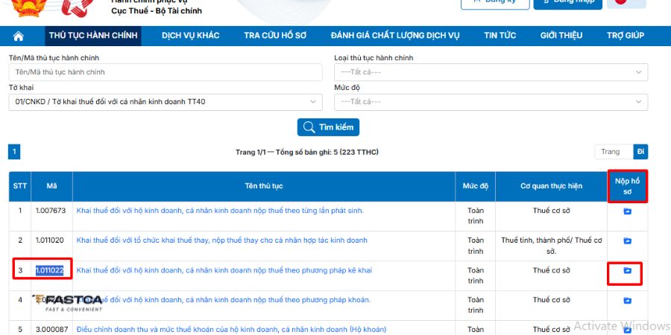The image size is (671, 335).
Task: Open the 'TIN TỨC' menu item
Action: 500,36
